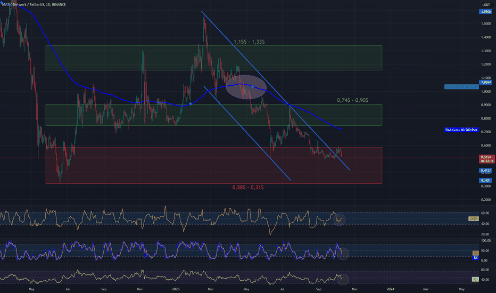
Task: Click the 1.5000 tick on the price axis
Action: click(x=486, y=24)
